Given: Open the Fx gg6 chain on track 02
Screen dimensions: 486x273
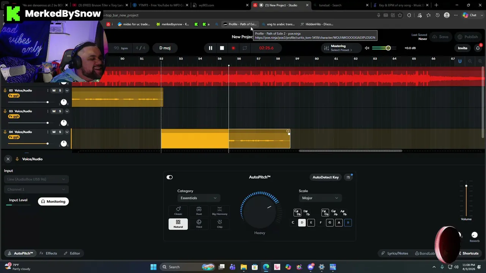Looking at the screenshot, I should pos(14,96).
